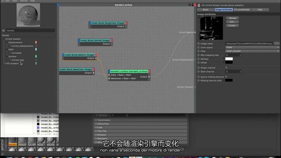The height and width of the screenshot is (158, 281).
Task: Open the Missing texture color swatch
Action: [x=229, y=80]
